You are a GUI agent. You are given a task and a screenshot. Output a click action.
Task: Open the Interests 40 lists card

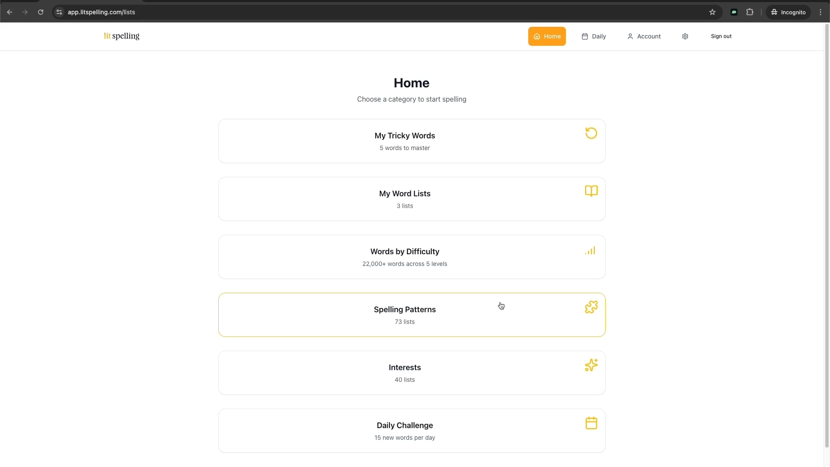405,373
